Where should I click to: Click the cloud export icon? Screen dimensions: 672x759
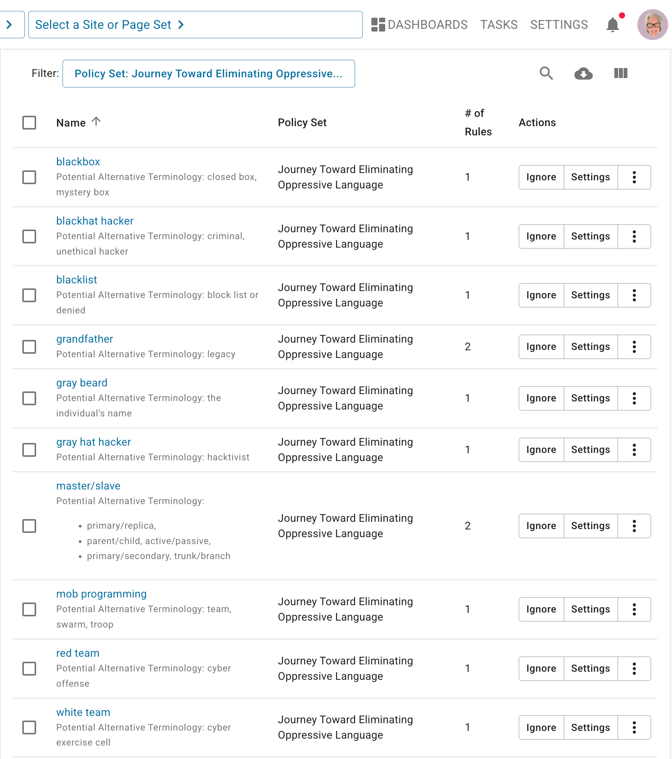[x=584, y=73]
